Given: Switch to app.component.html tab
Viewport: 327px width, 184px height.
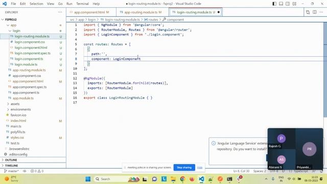Looking at the screenshot, I should (x=91, y=12).
